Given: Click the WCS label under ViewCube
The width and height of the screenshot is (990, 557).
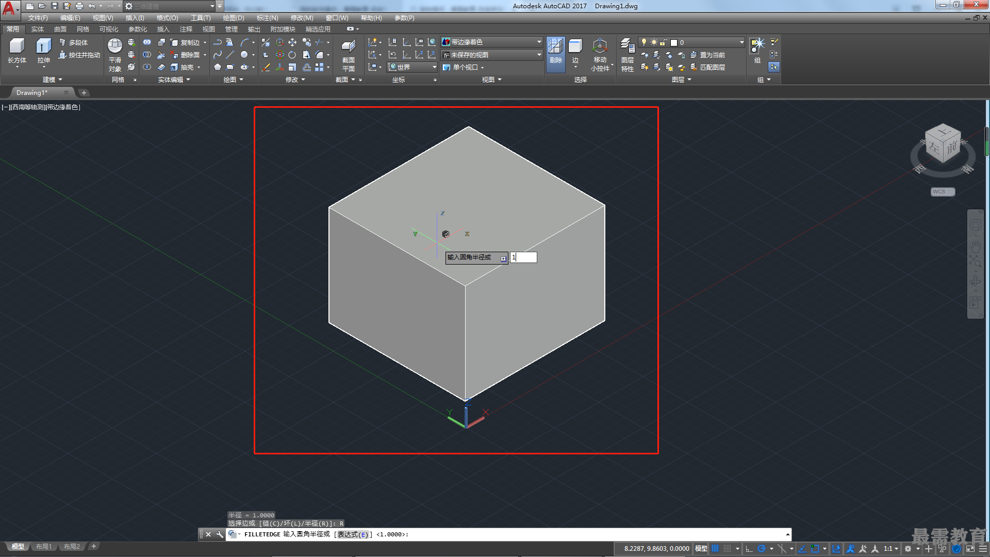Looking at the screenshot, I should coord(943,192).
